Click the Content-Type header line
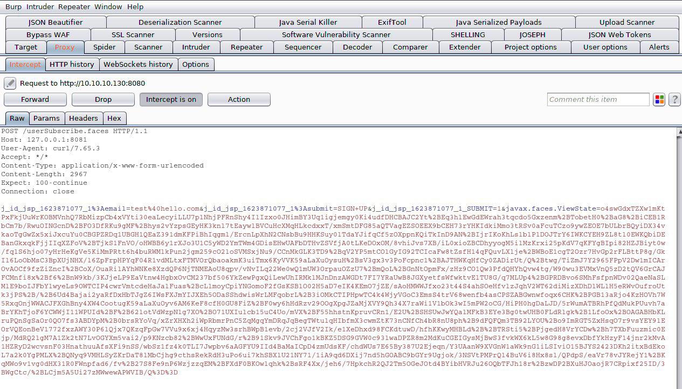Screen dimensions: 682x389 (x=102, y=165)
